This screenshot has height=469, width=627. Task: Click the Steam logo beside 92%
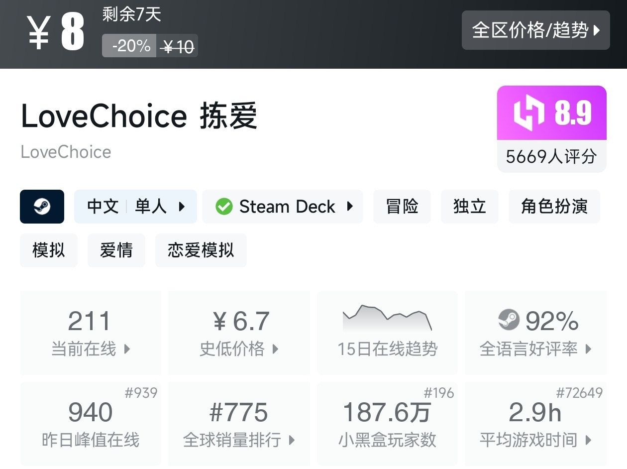(x=509, y=320)
